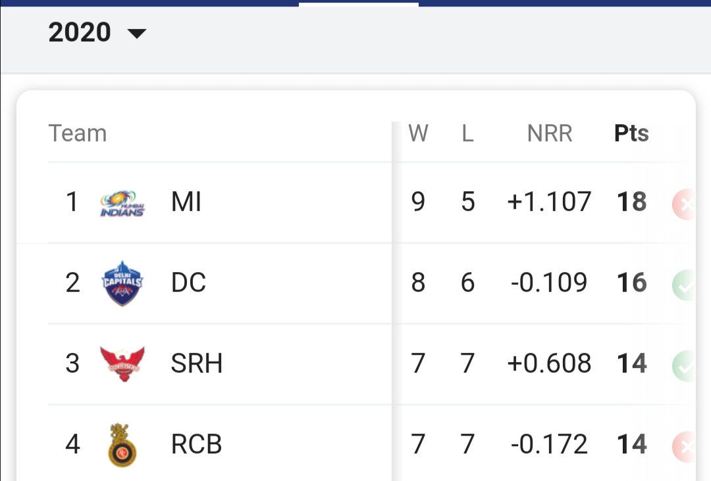Tap green check icon in SRH row
This screenshot has height=481, width=711.
tap(685, 366)
